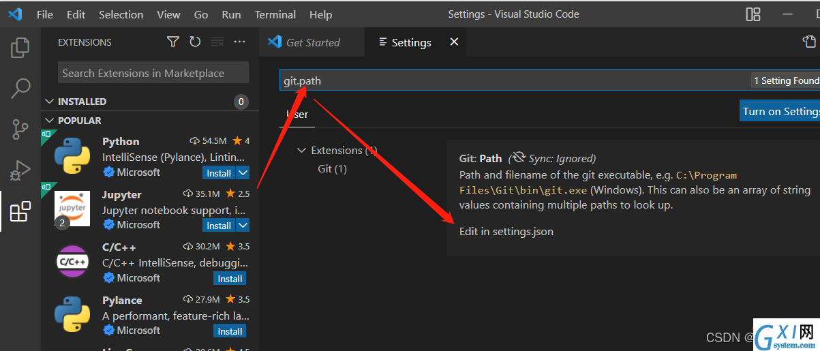
Task: Click the C/C++ extension icon
Action: pos(72,262)
